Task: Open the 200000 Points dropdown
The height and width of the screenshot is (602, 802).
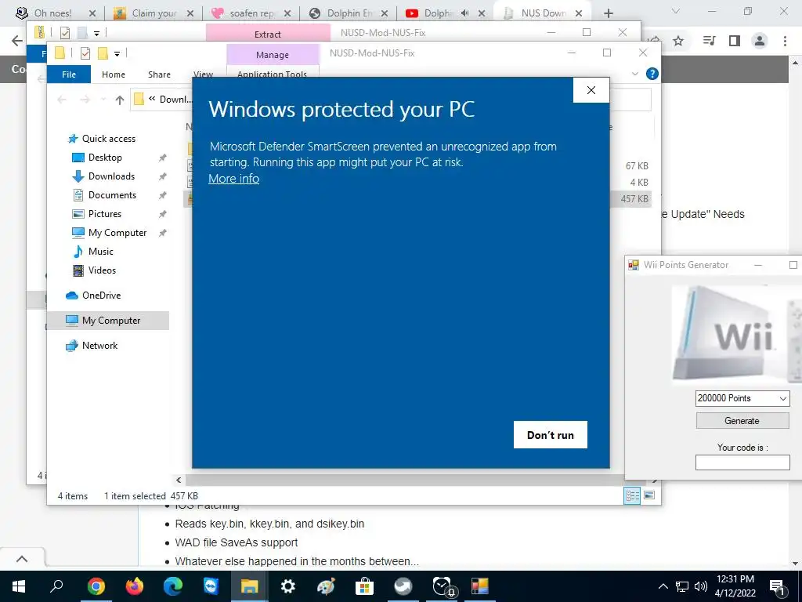Action: 742,398
